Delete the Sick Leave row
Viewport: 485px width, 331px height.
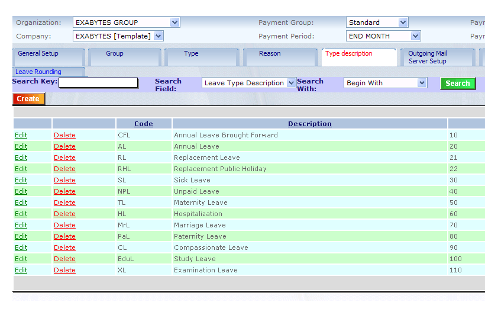point(64,180)
